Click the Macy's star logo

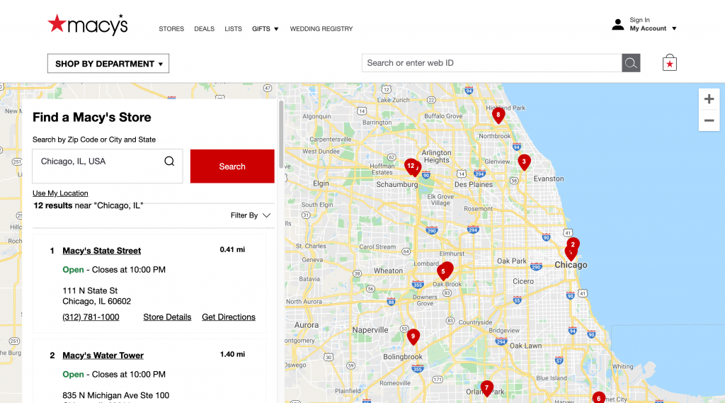87,25
